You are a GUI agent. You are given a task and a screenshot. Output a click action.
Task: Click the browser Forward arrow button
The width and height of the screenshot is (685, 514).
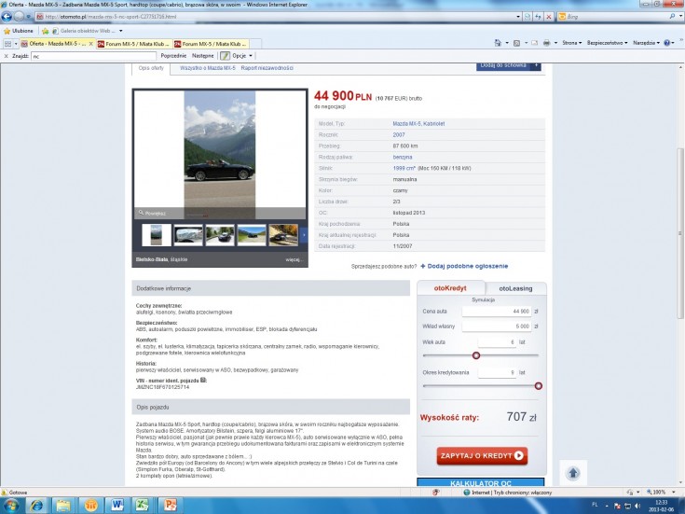(19, 17)
